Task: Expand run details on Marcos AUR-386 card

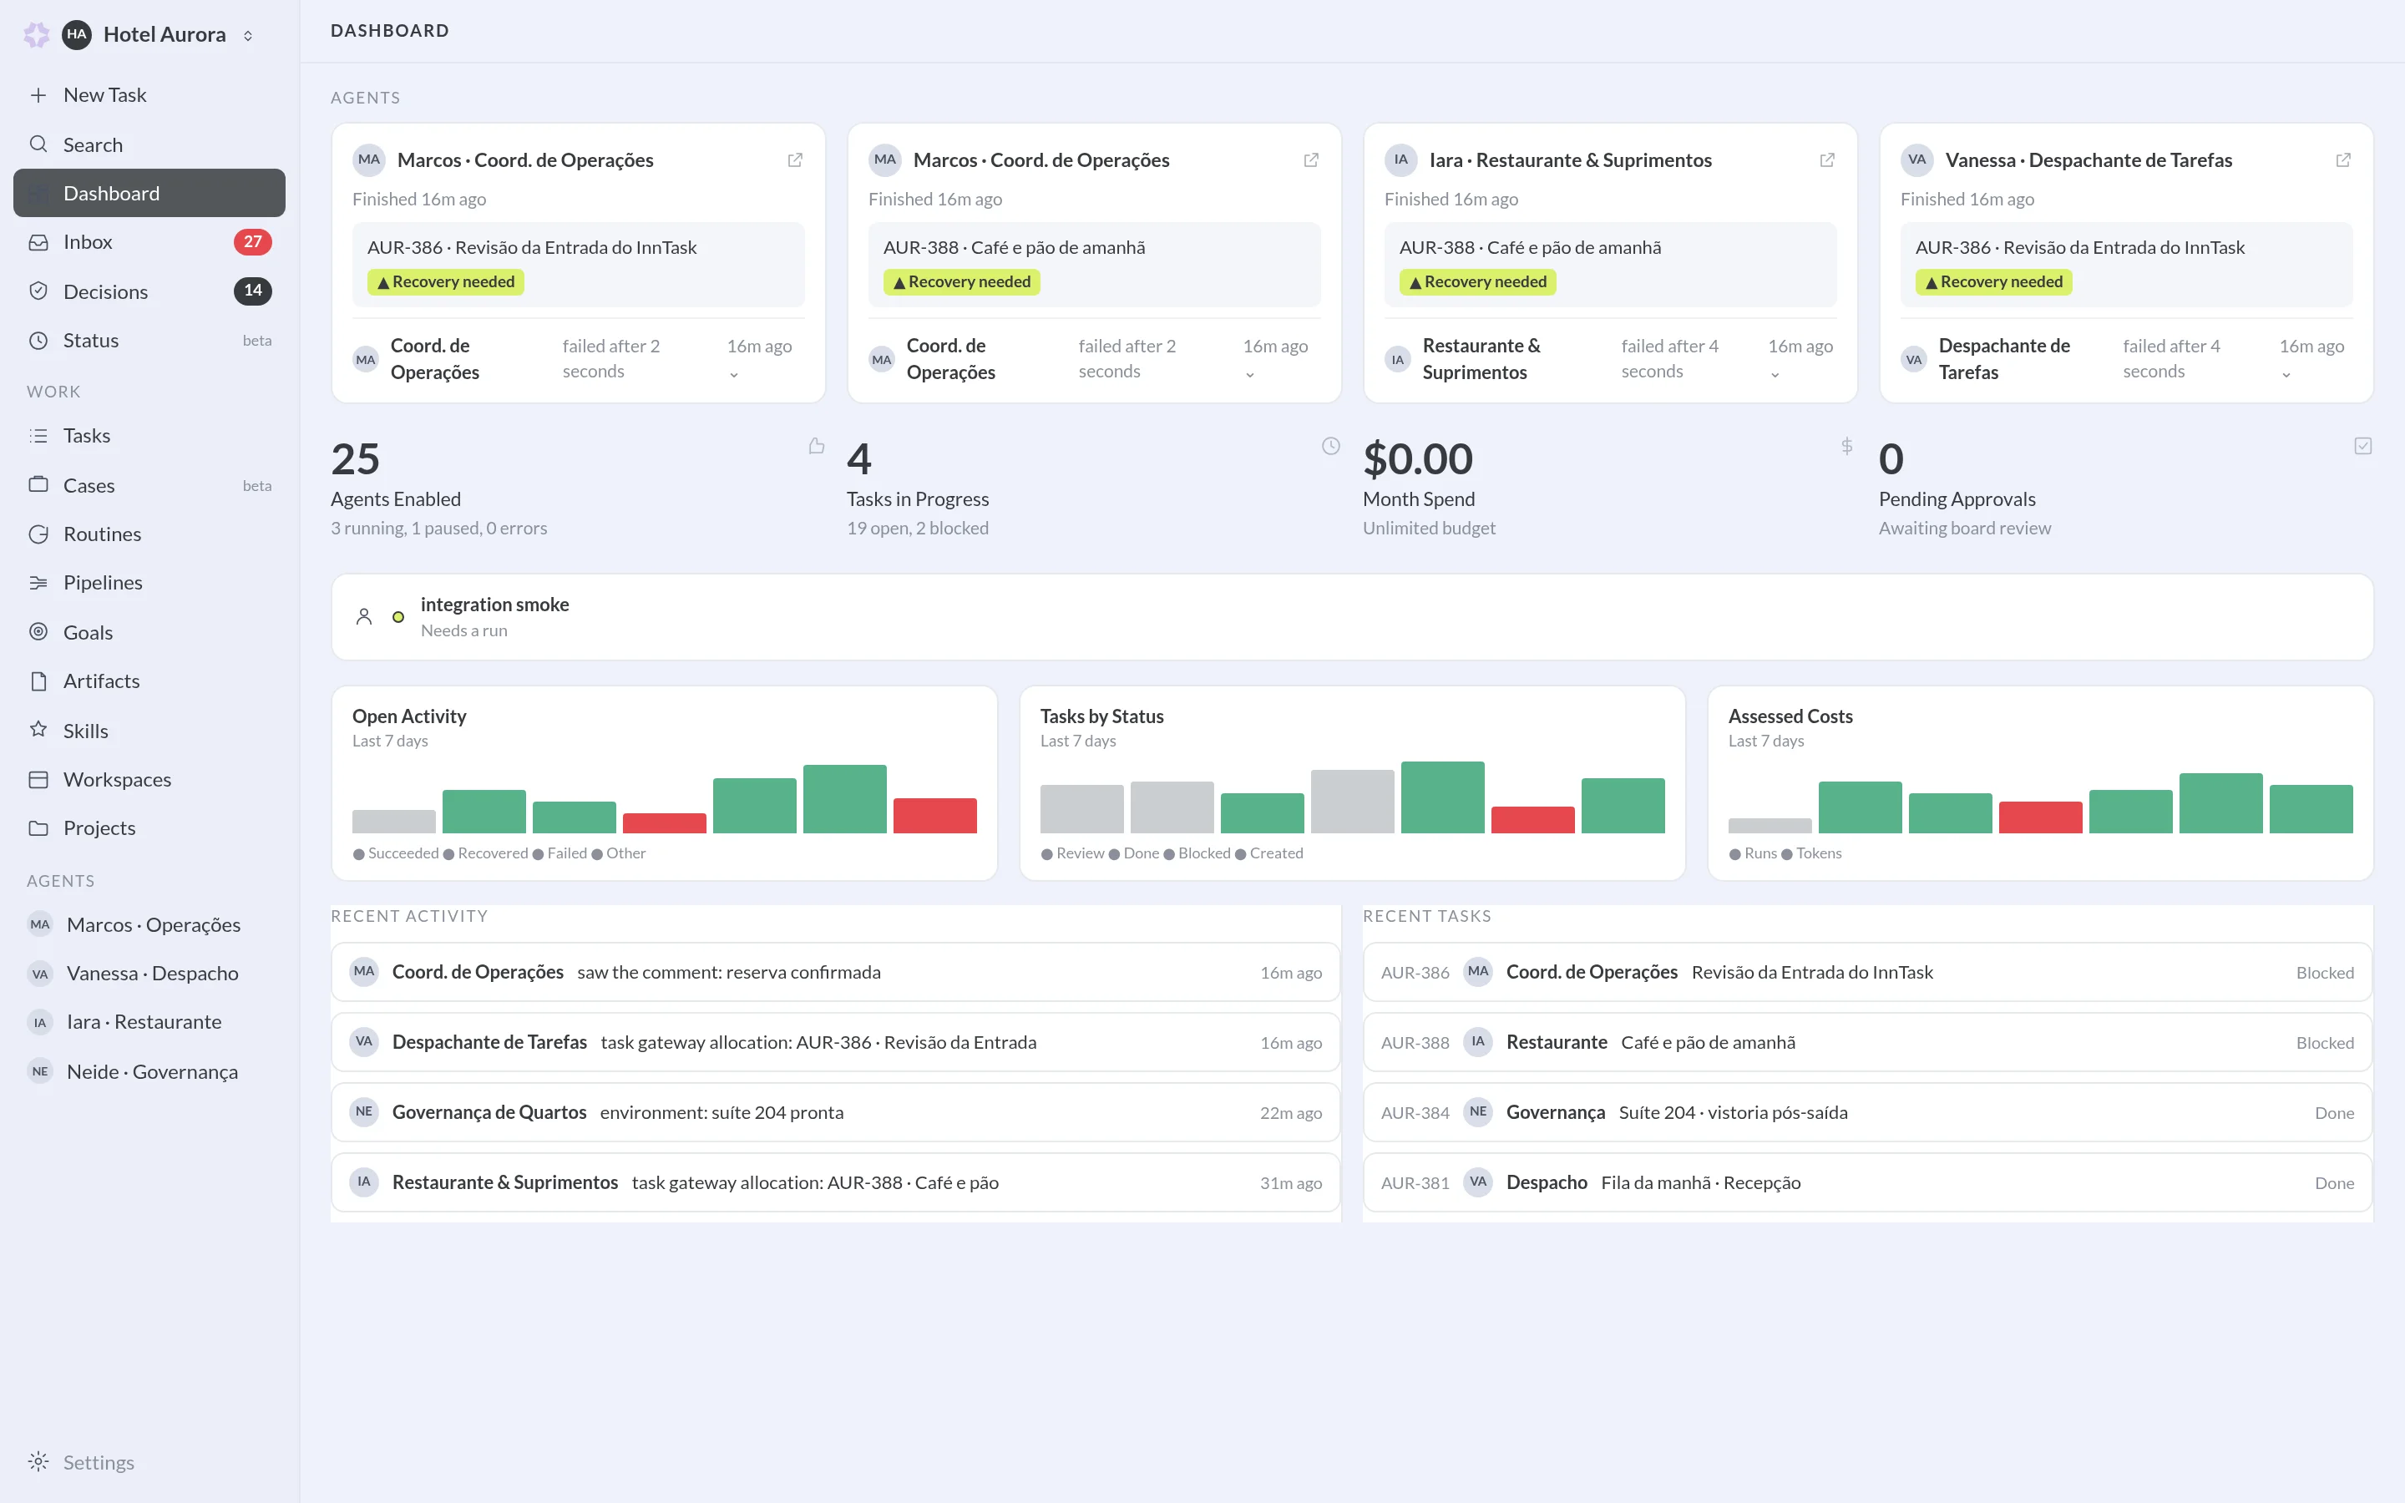Action: 733,375
